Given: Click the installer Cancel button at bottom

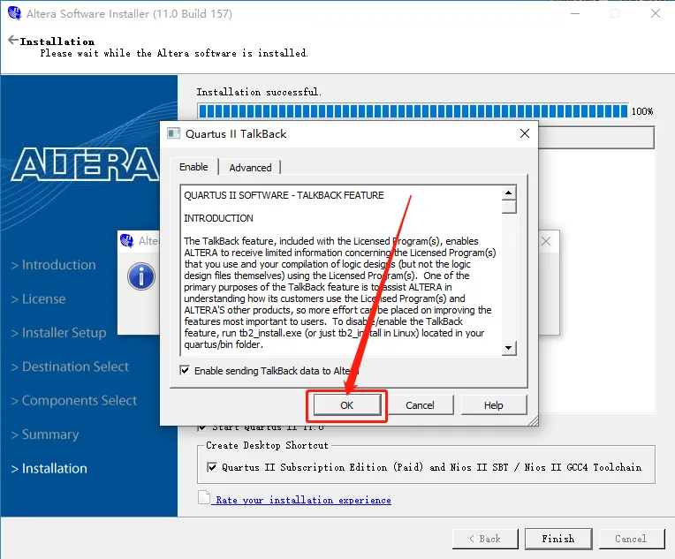Looking at the screenshot, I should point(631,539).
